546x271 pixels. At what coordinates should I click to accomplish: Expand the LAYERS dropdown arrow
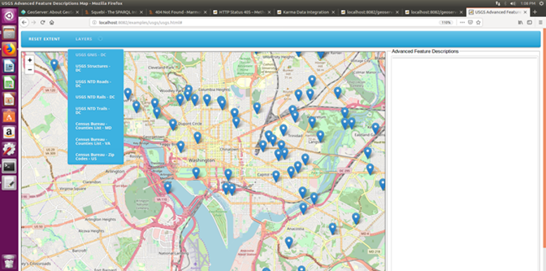tap(100, 39)
